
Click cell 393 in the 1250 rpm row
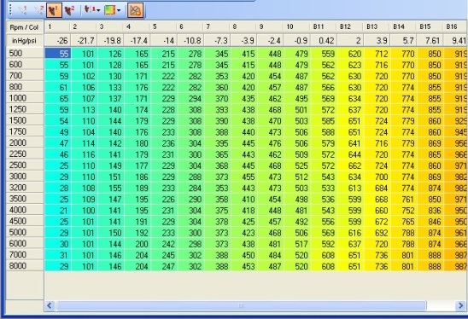pos(218,110)
